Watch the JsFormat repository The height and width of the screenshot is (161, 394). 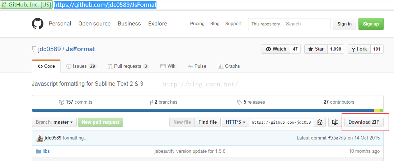(276, 49)
